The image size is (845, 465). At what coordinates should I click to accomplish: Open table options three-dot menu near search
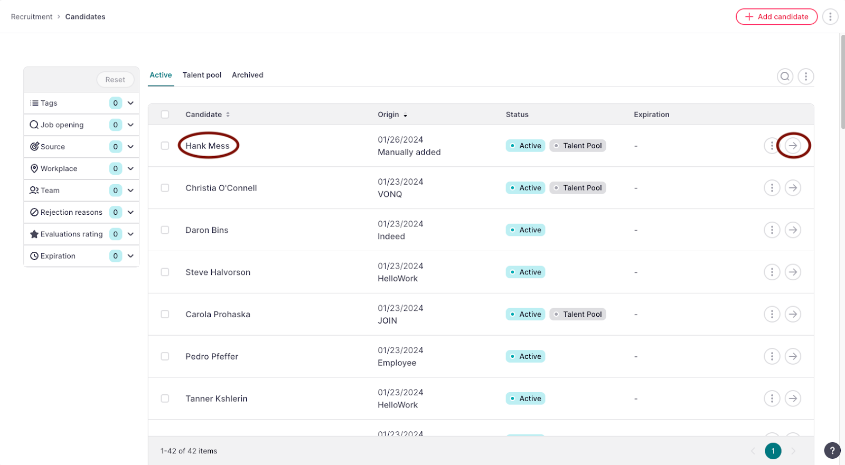[x=805, y=77]
